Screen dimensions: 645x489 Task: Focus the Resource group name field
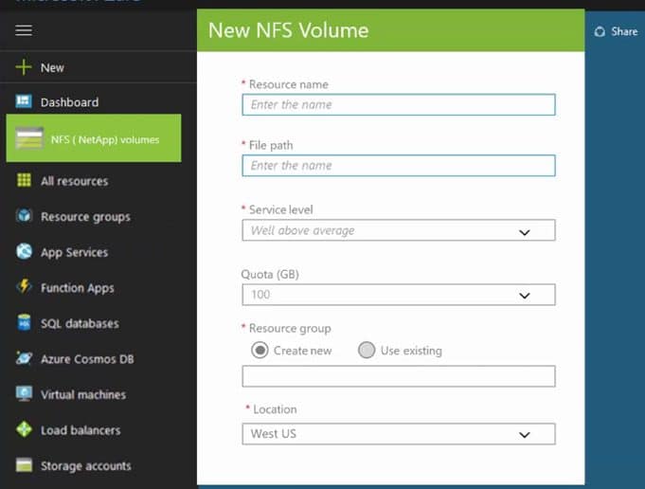399,376
